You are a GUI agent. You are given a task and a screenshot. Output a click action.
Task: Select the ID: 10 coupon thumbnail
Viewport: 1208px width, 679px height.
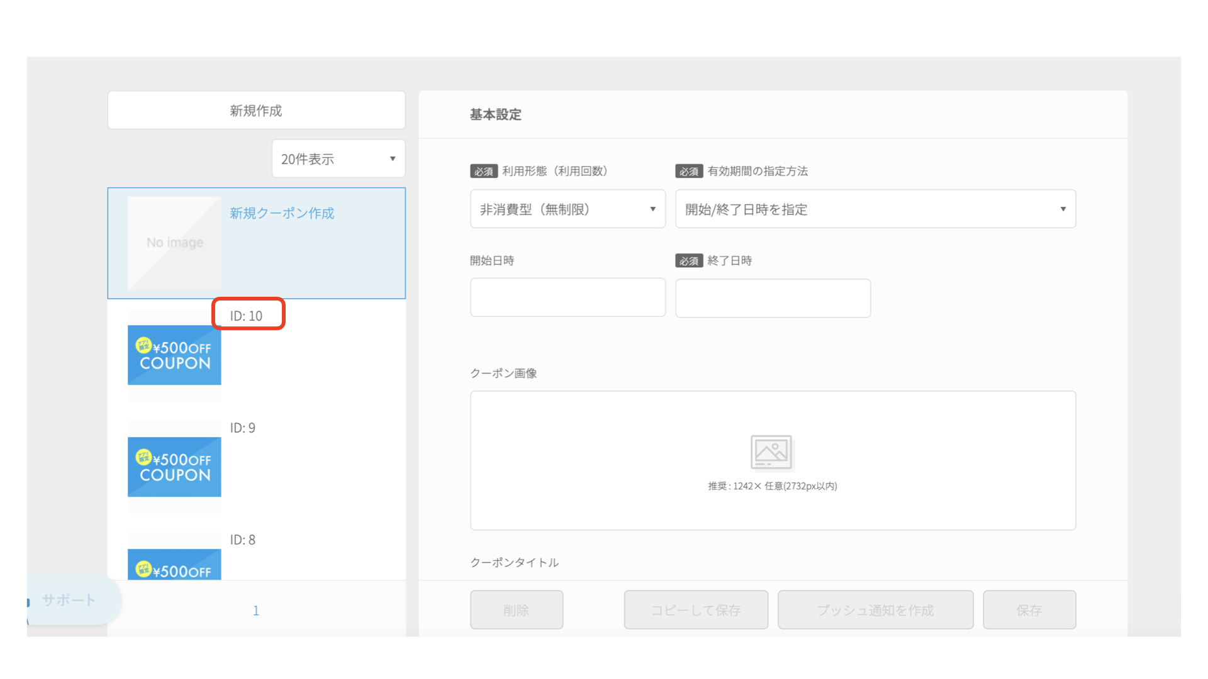pos(174,355)
